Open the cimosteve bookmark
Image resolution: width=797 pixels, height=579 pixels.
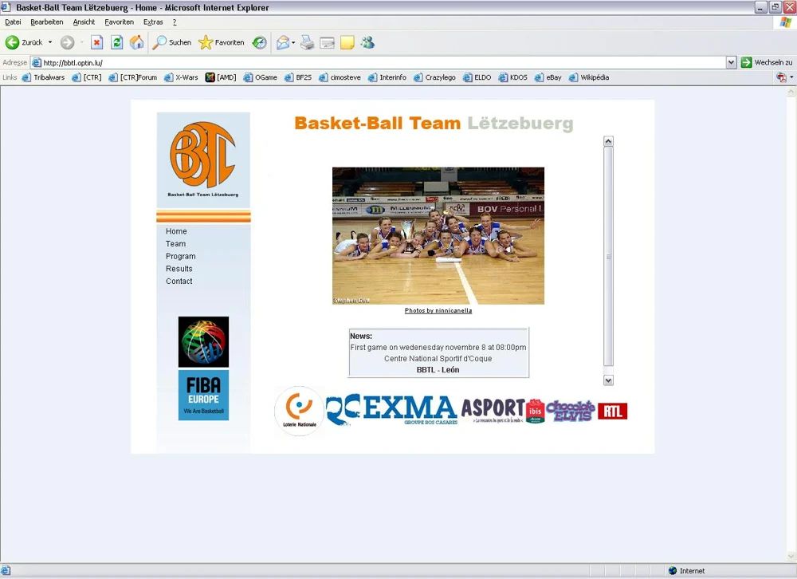click(x=340, y=77)
